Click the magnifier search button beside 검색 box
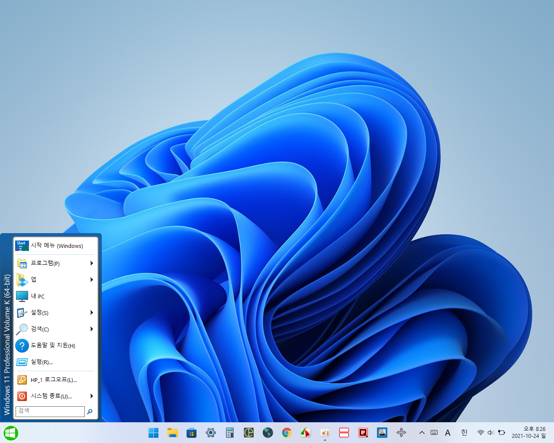Viewport: 554px width, 443px height. tap(90, 411)
